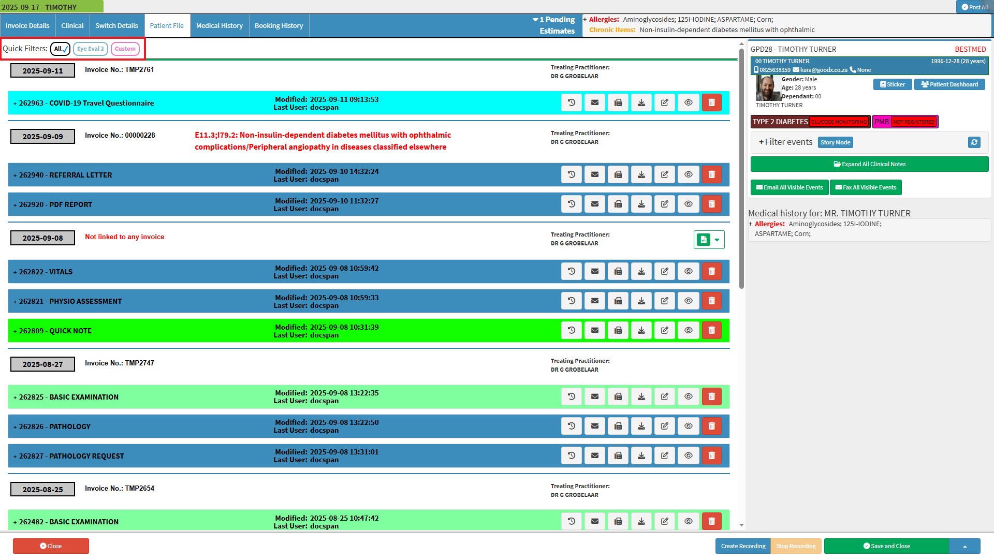Switch to the Medical History tab
This screenshot has height=559, width=994.
click(220, 25)
